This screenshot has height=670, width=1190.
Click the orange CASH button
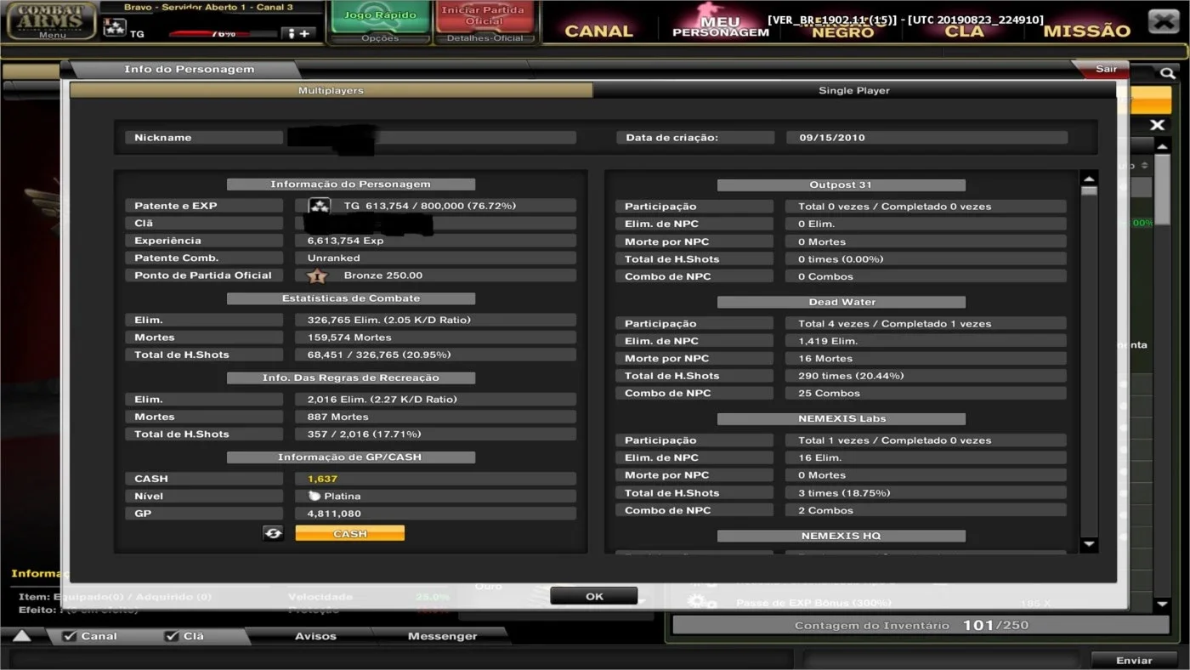pyautogui.click(x=350, y=533)
